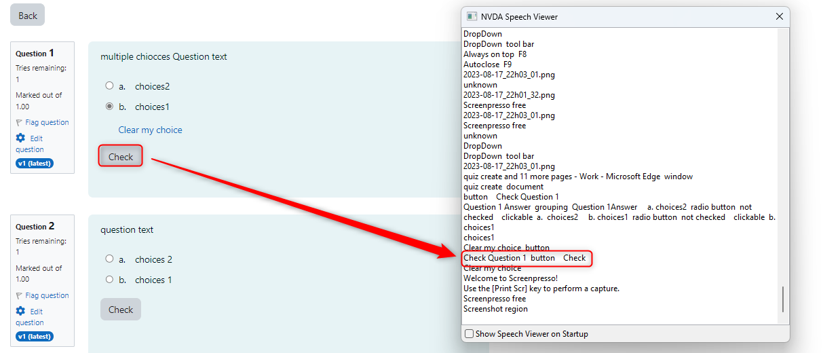Click 'Check Question 1 button Check' line
Image resolution: width=823 pixels, height=353 pixels.
click(524, 258)
